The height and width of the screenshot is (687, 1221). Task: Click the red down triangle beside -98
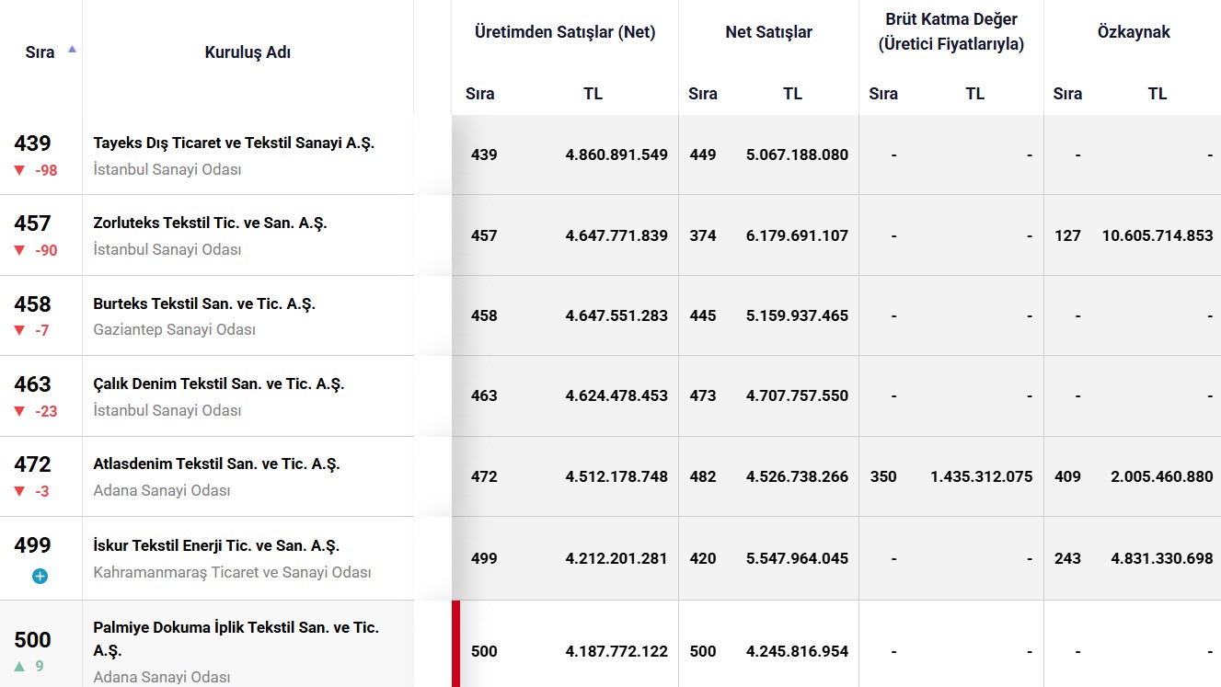[19, 170]
